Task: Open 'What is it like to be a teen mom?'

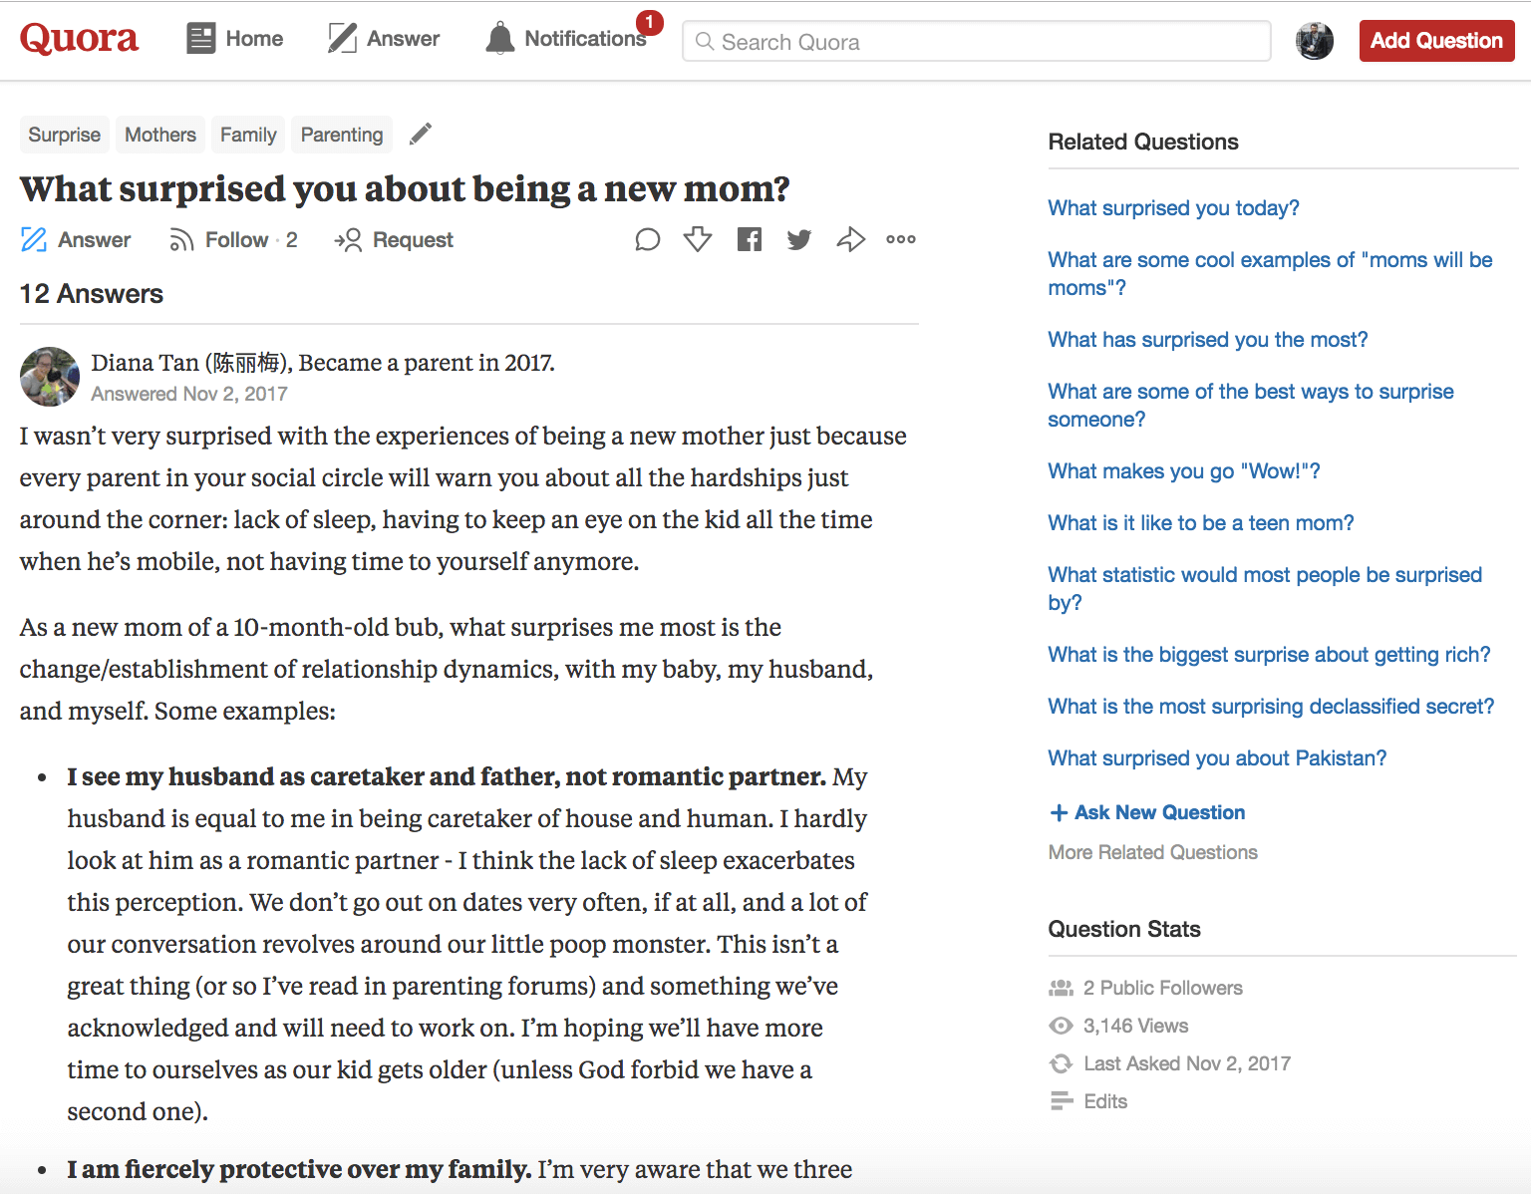Action: (1201, 523)
